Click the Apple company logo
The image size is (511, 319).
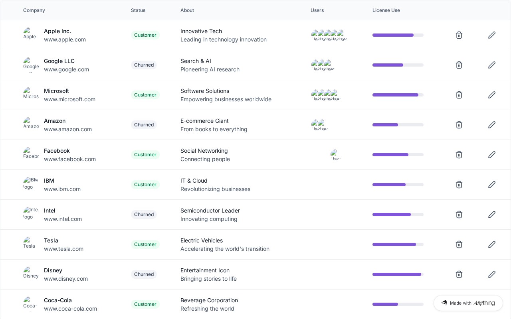pyautogui.click(x=30, y=35)
